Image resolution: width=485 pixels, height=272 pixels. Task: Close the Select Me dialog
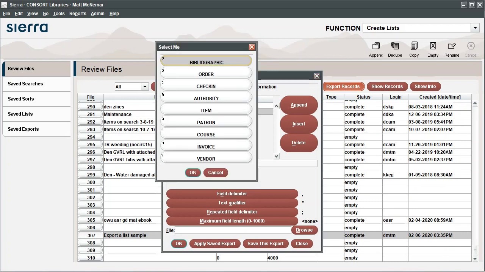pos(252,47)
